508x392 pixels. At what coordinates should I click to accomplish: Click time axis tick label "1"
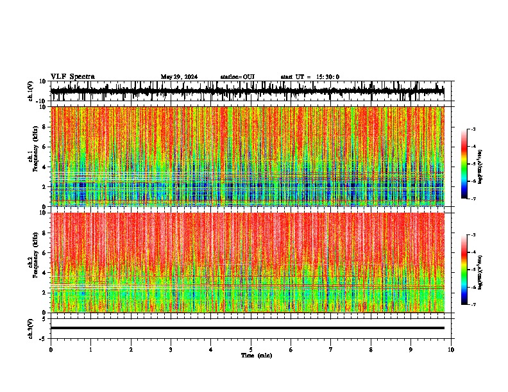pyautogui.click(x=90, y=350)
